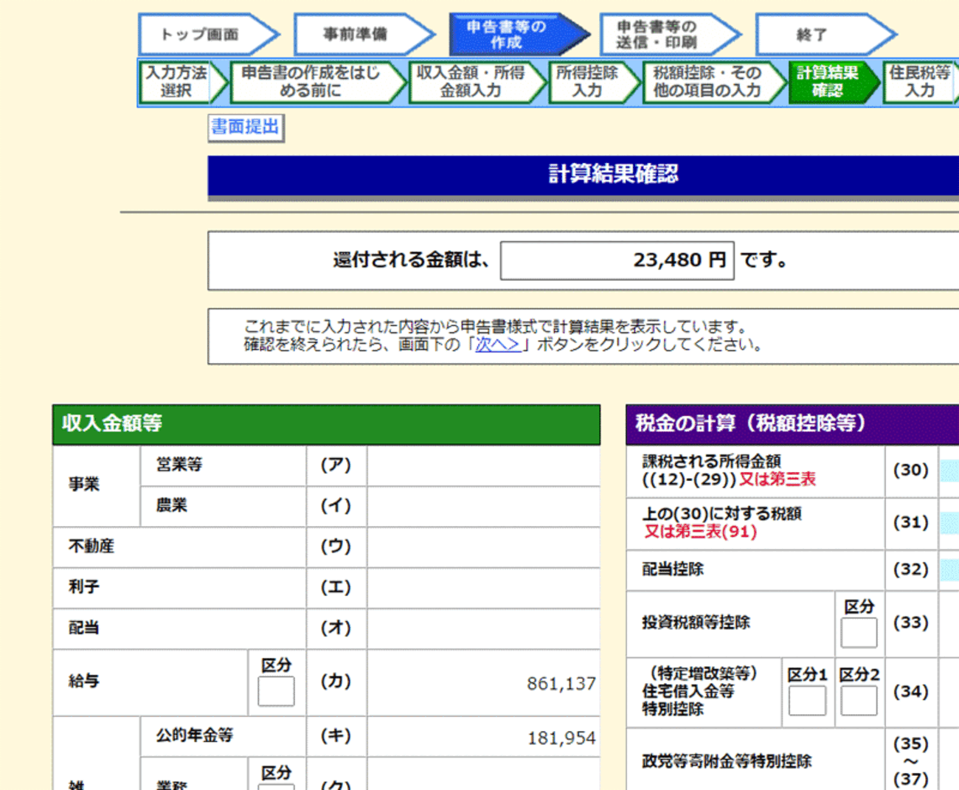The height and width of the screenshot is (790, 959).
Task: Click 区分 box beside 投資税額等控除
Action: tap(859, 632)
